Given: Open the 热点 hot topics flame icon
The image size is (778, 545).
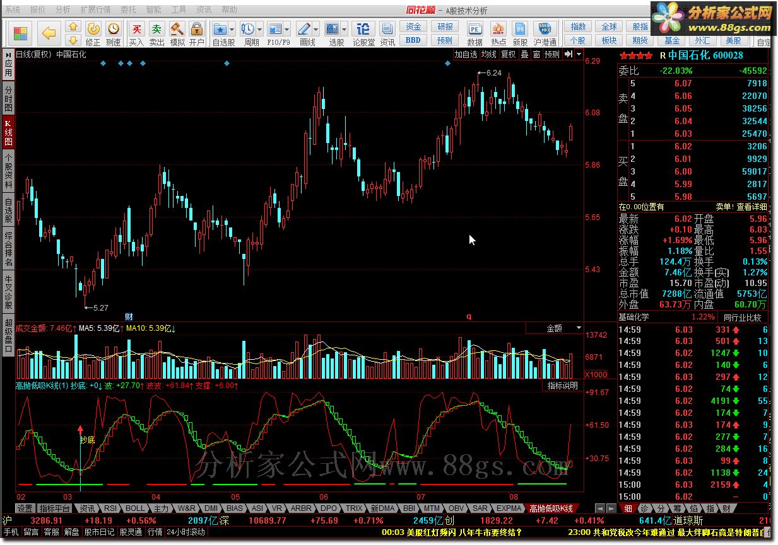Looking at the screenshot, I should click(x=498, y=29).
